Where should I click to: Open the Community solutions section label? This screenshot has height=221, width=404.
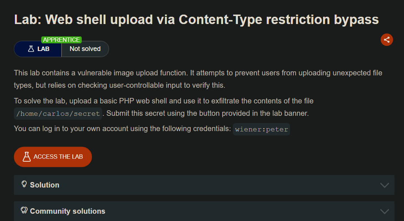[68, 211]
